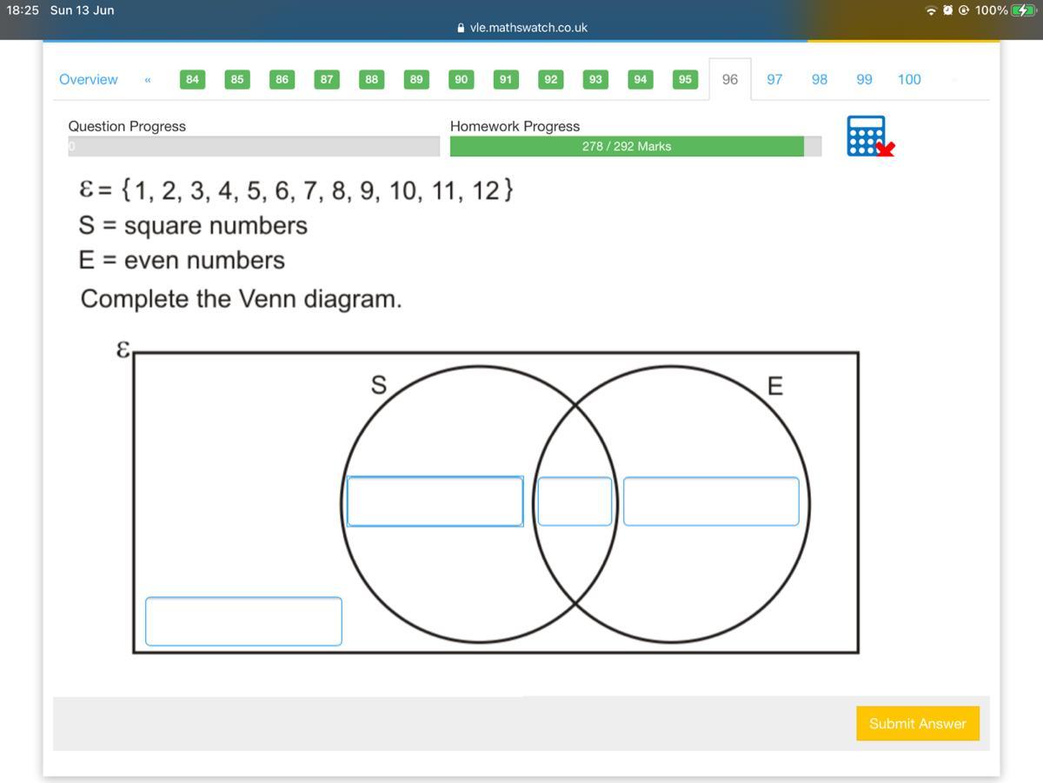This screenshot has height=783, width=1043.
Task: Open the calculator-not-allowed icon
Action: pos(870,136)
